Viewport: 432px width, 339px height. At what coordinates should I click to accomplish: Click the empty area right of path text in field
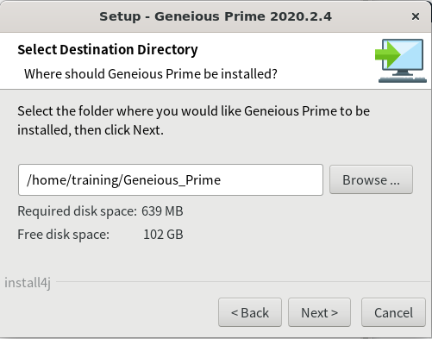[x=272, y=180]
